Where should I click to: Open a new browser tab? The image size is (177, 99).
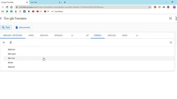pos(65,2)
